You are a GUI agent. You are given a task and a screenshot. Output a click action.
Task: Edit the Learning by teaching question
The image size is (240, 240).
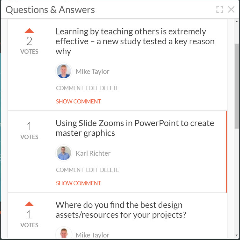(92, 88)
